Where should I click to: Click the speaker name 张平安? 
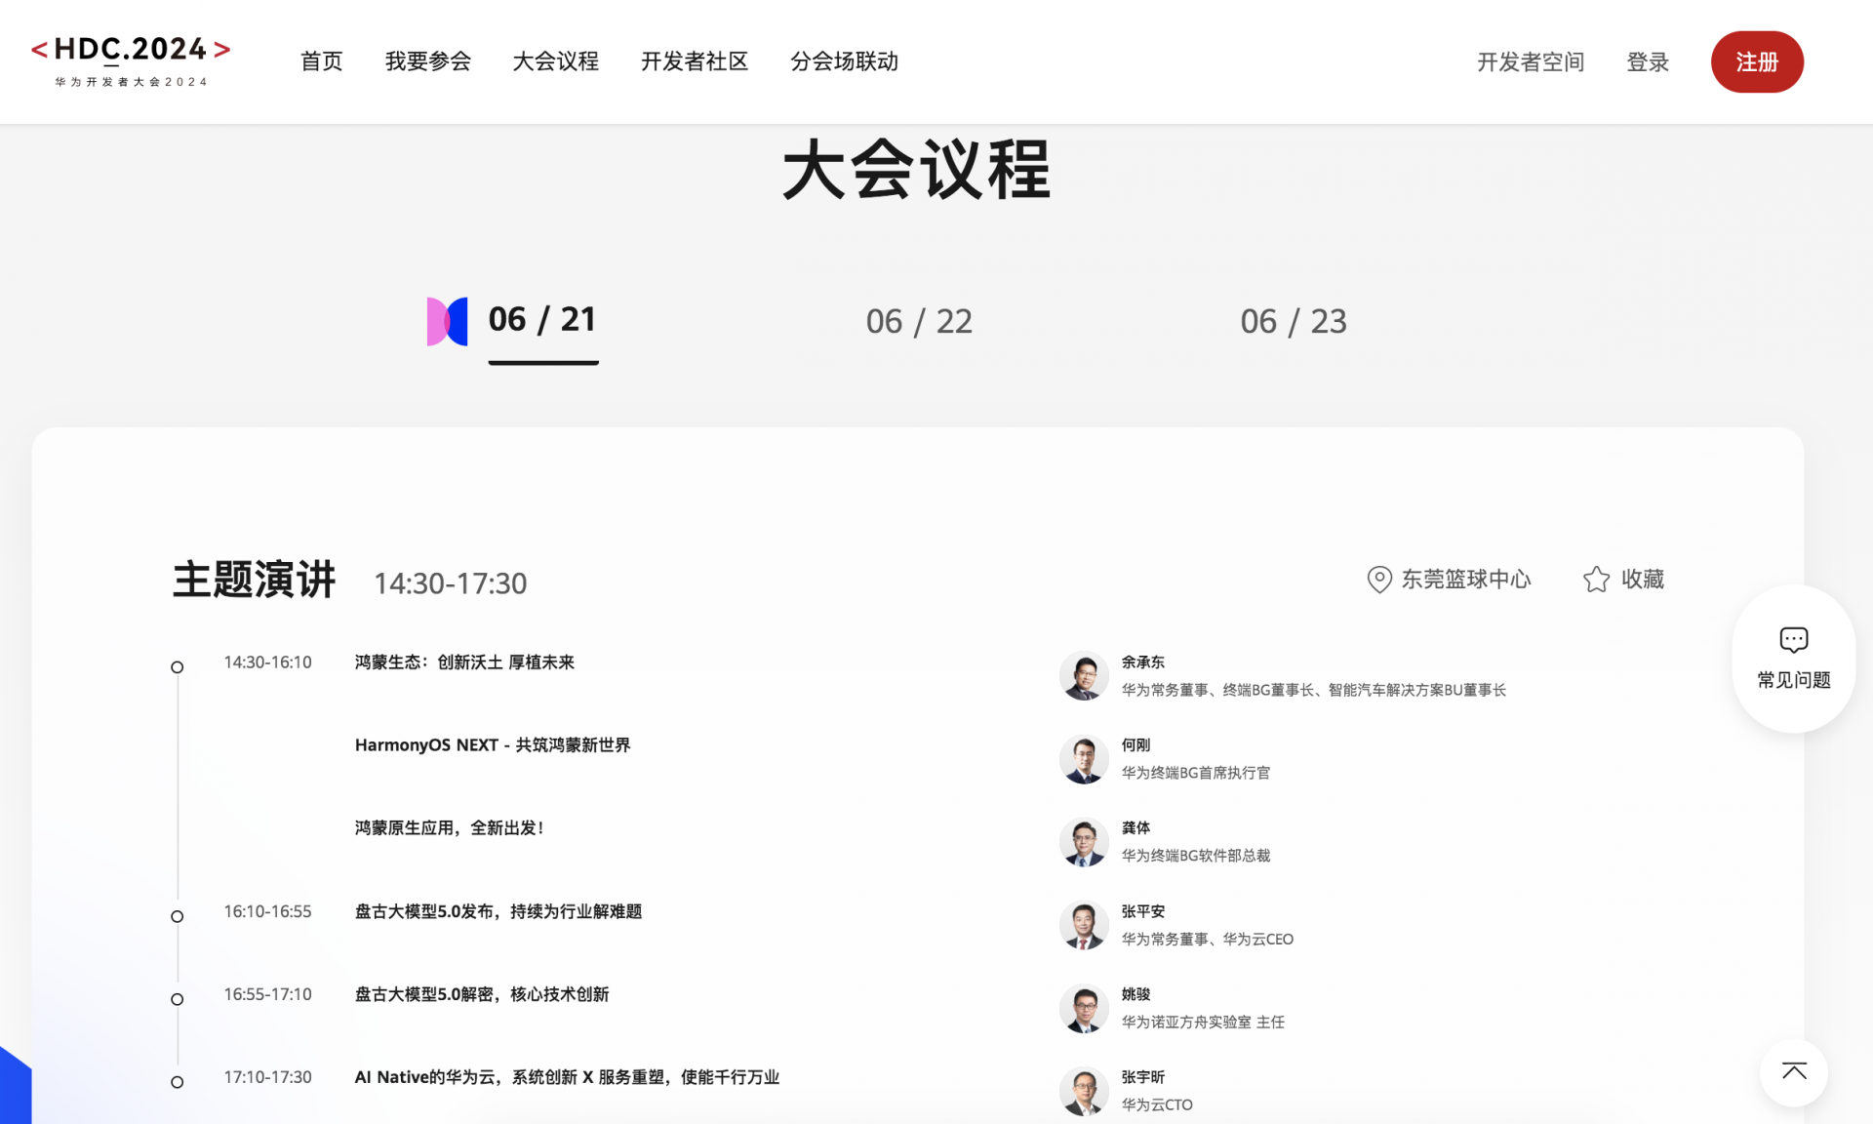point(1142,911)
